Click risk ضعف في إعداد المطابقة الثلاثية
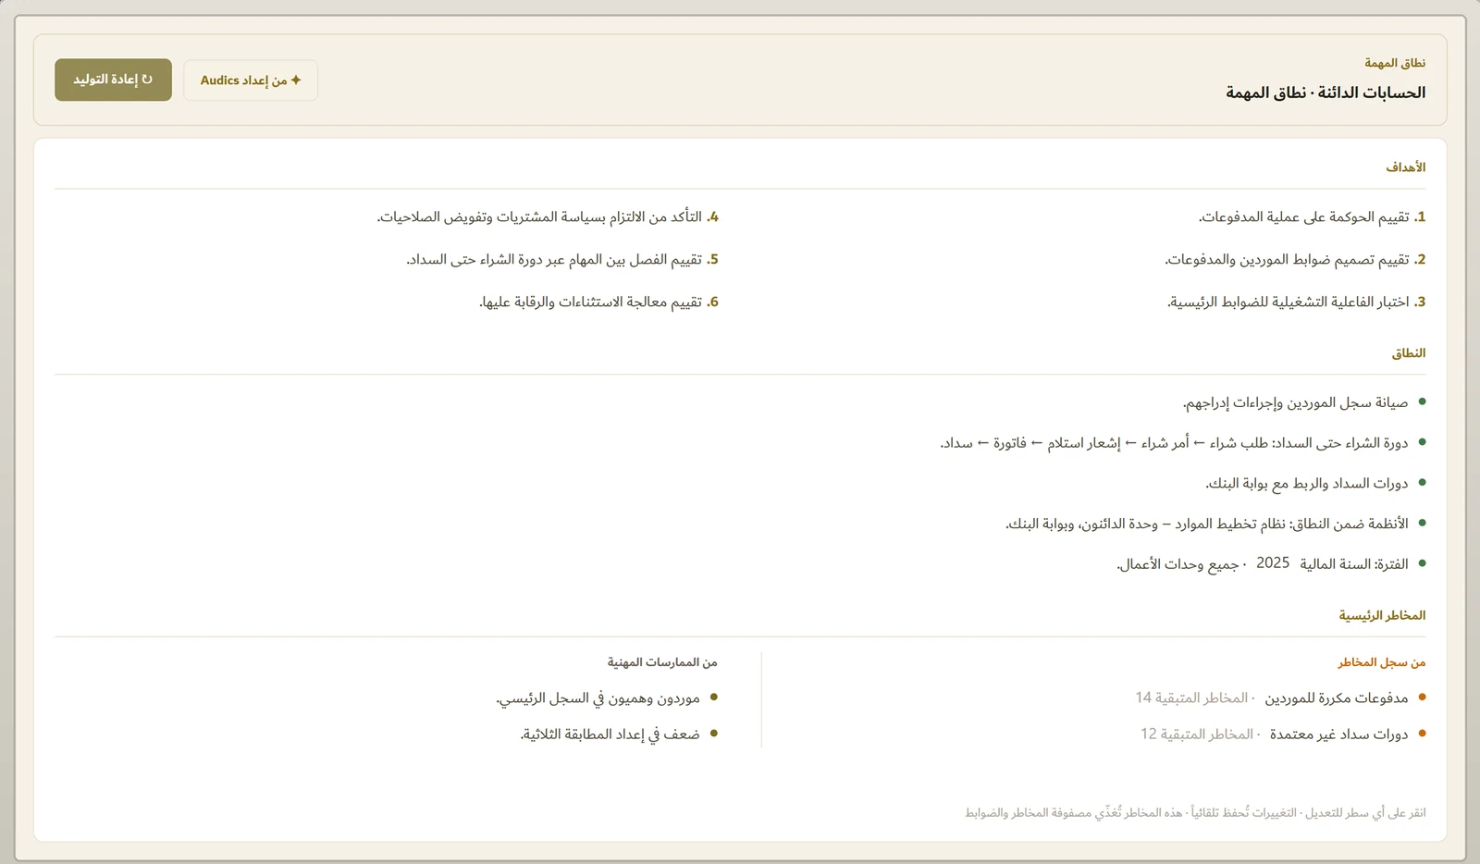The height and width of the screenshot is (864, 1480). 619,734
